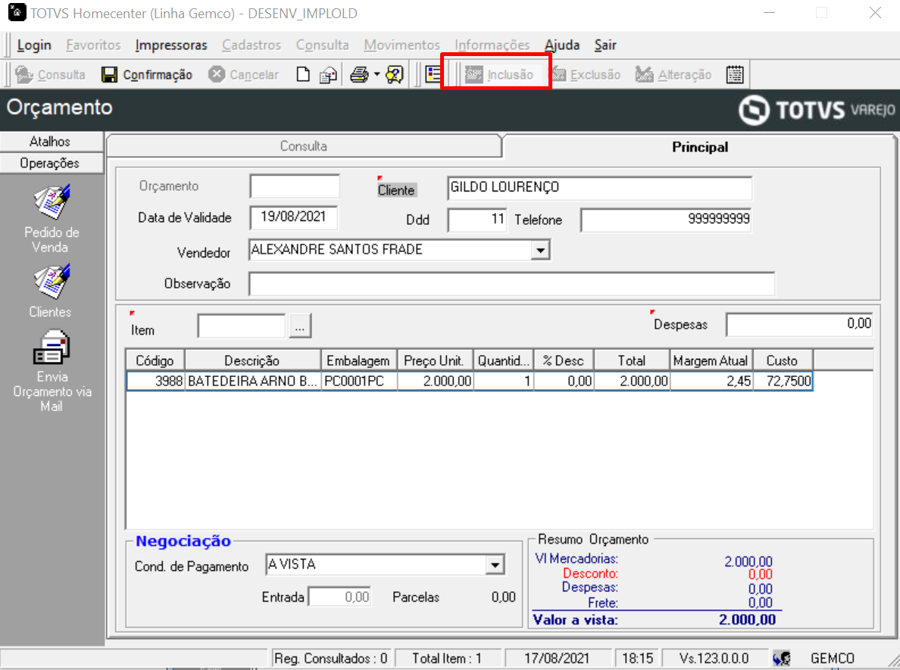
Task: Click the Cliente name field
Action: 599,188
